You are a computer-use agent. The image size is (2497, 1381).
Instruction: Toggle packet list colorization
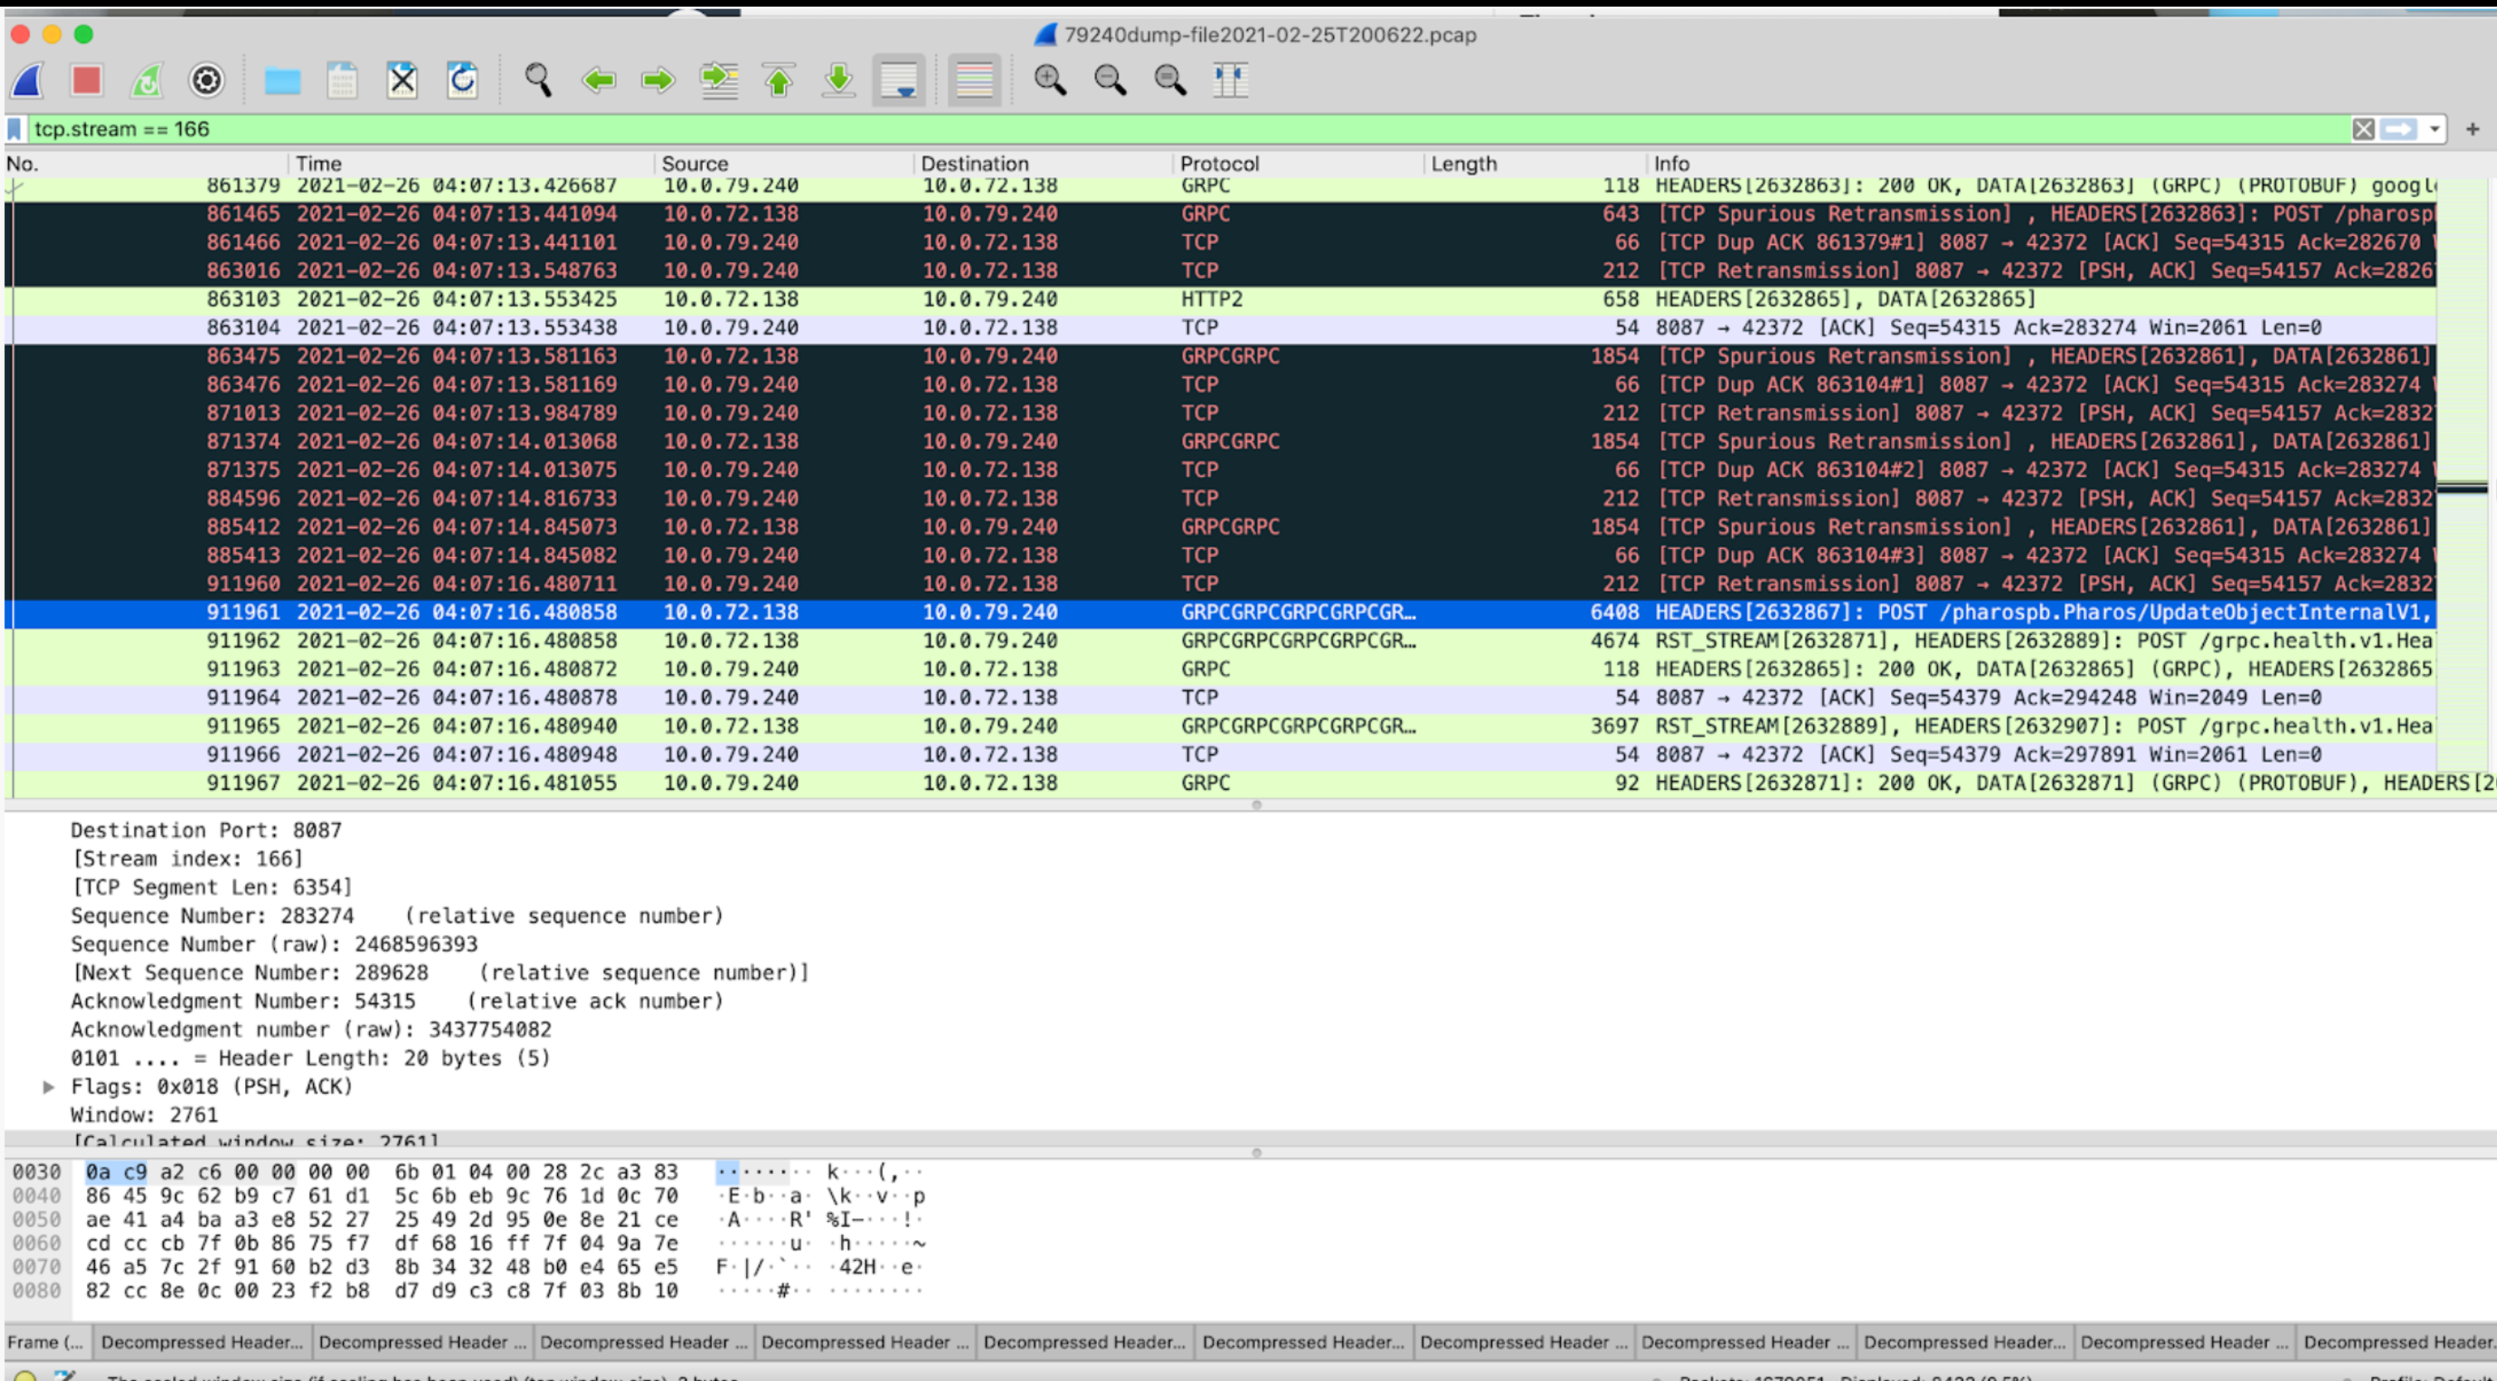[x=974, y=80]
